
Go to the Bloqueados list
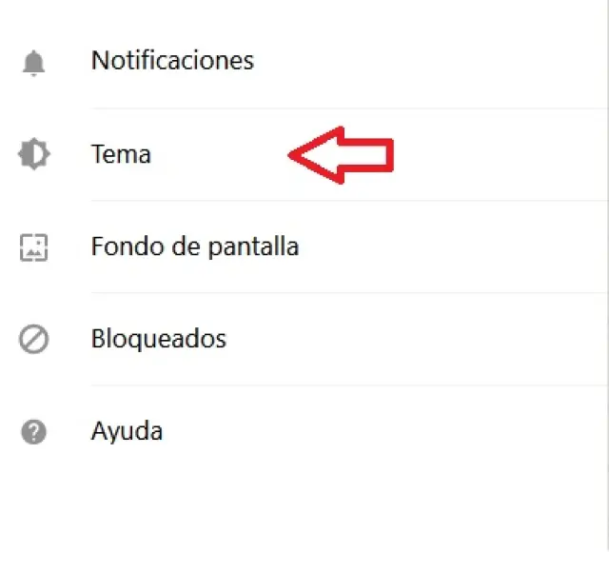(159, 339)
